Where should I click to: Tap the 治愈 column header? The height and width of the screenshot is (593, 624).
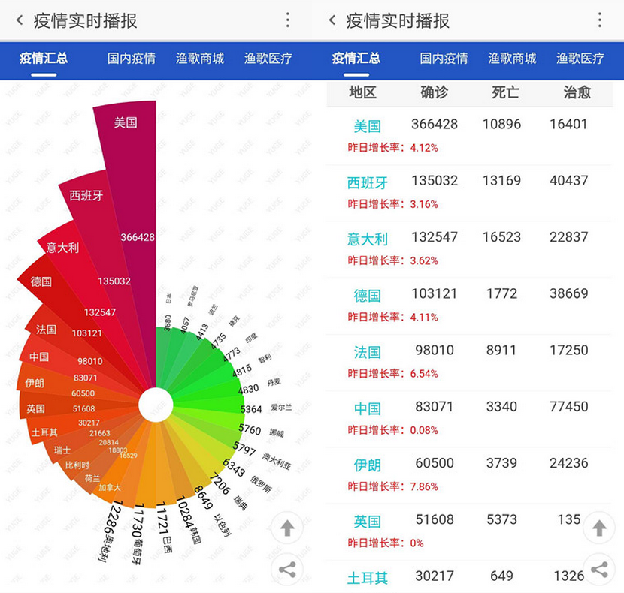point(577,92)
